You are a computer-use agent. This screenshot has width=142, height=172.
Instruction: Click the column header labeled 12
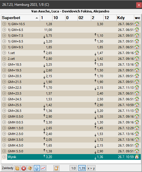coord(110,18)
